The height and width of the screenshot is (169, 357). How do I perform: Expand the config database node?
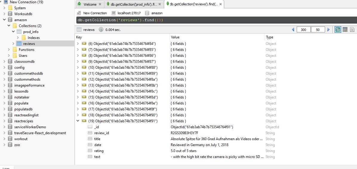[4, 67]
